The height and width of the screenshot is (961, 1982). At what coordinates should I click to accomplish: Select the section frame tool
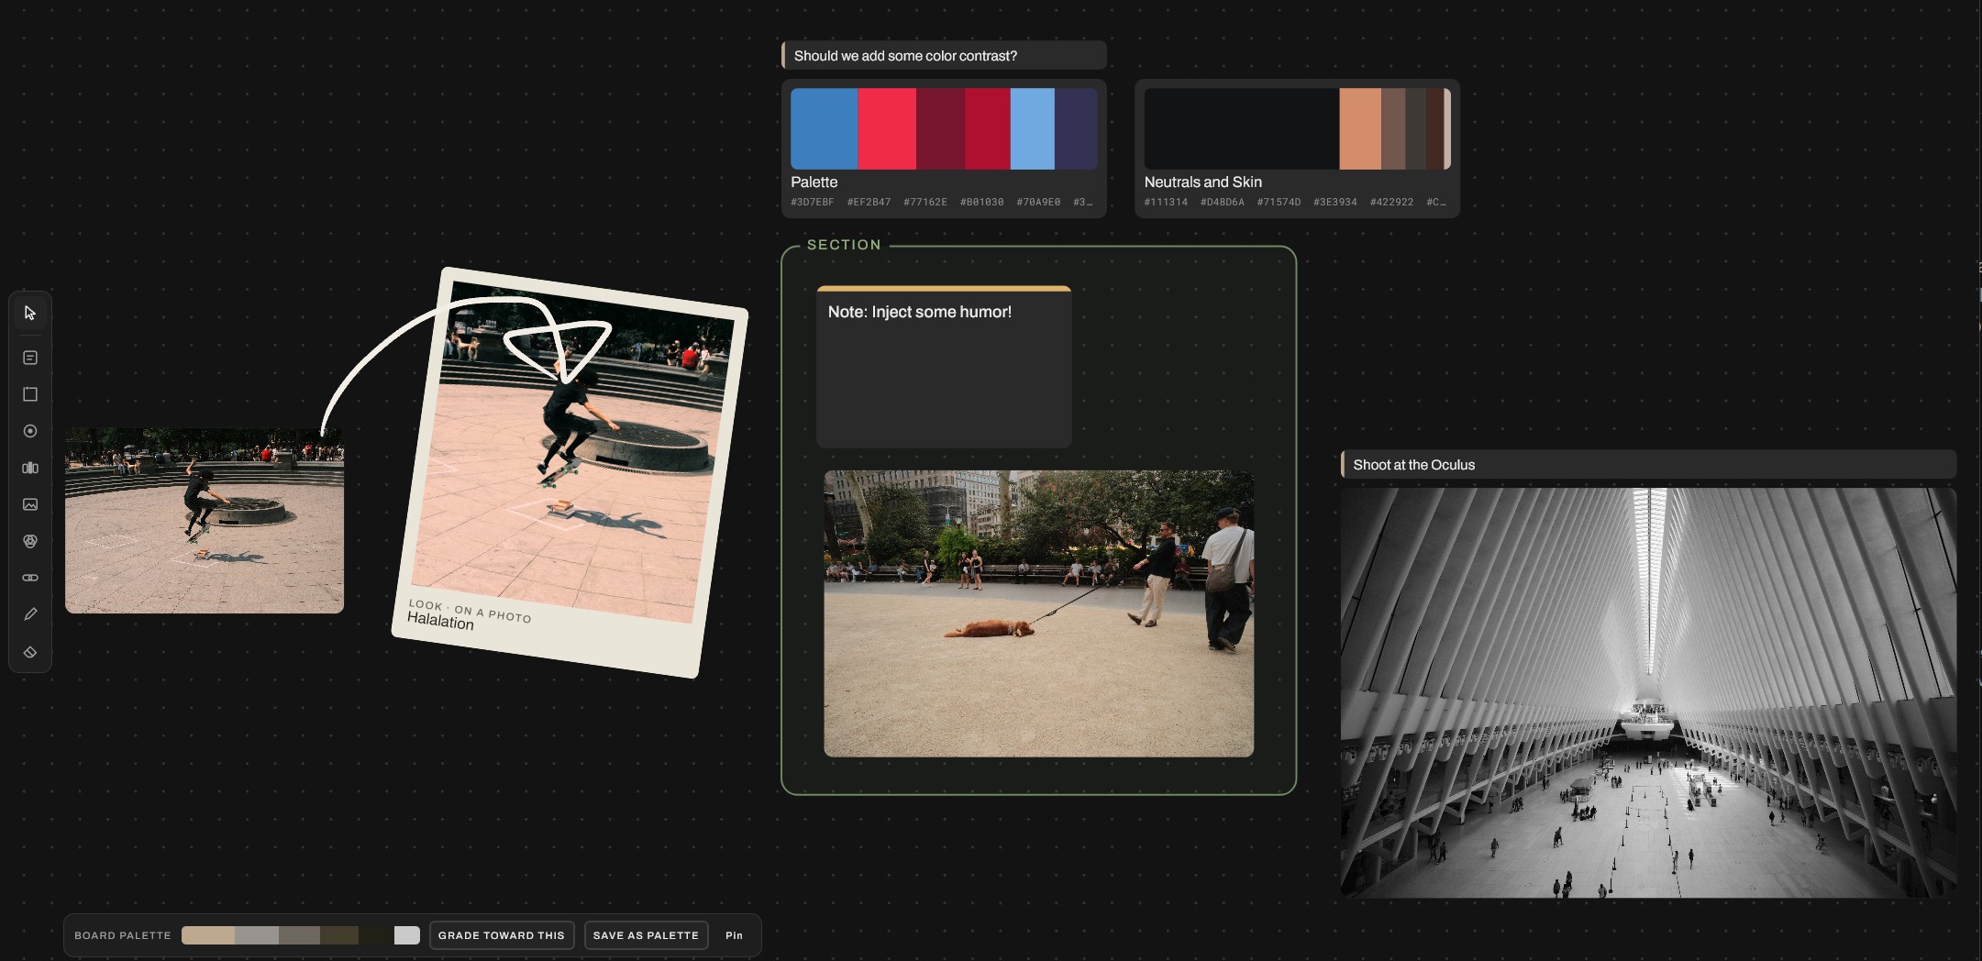pyautogui.click(x=30, y=394)
